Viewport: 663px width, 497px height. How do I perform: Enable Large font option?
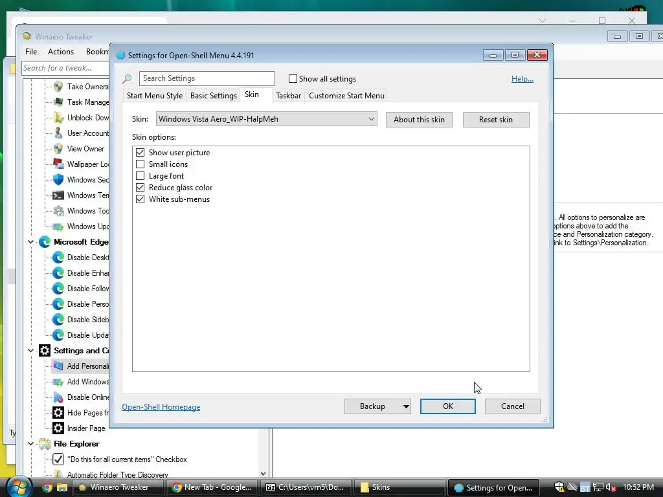click(x=140, y=176)
